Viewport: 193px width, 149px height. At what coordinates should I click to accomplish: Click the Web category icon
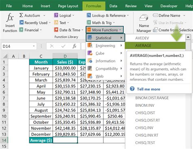pyautogui.click(x=90, y=76)
